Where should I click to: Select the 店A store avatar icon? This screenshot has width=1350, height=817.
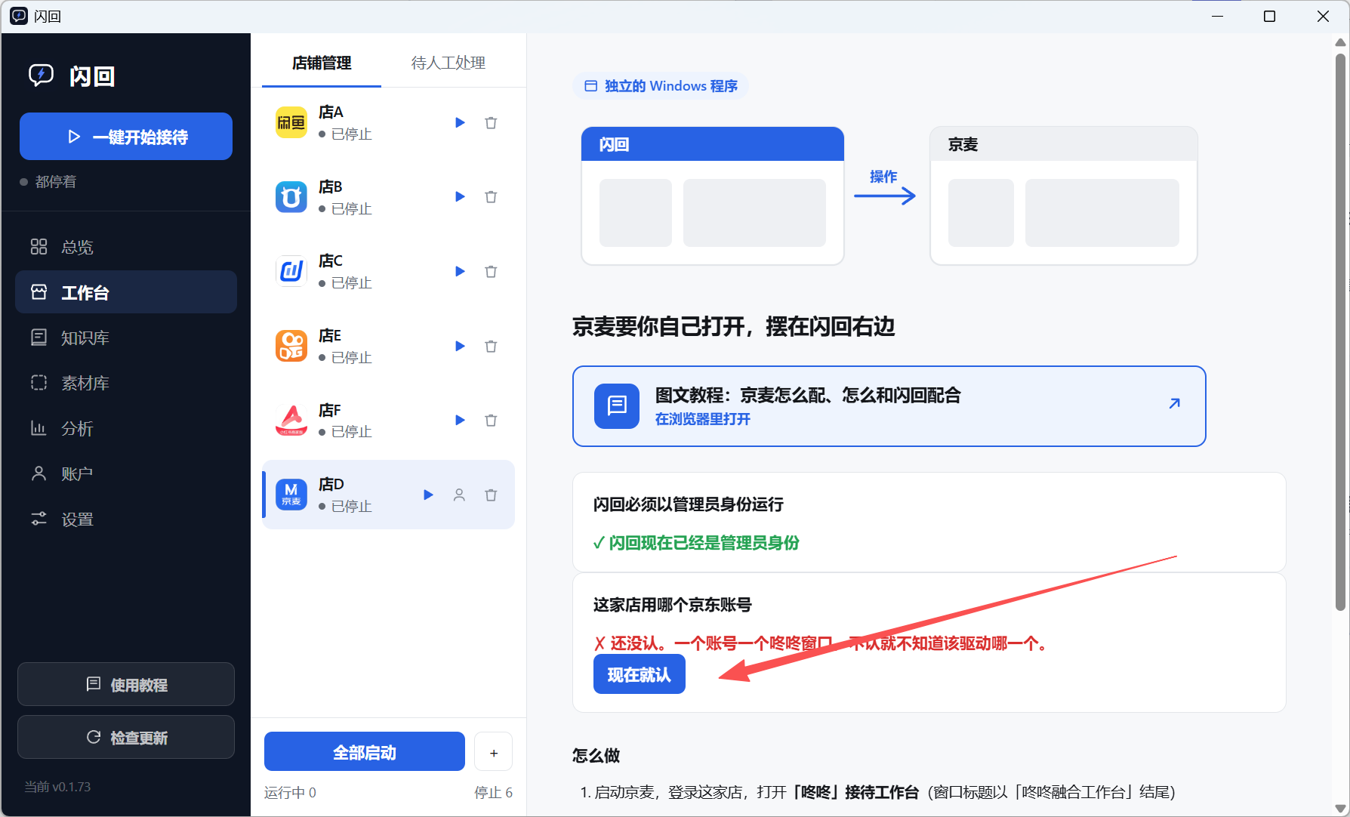click(291, 122)
